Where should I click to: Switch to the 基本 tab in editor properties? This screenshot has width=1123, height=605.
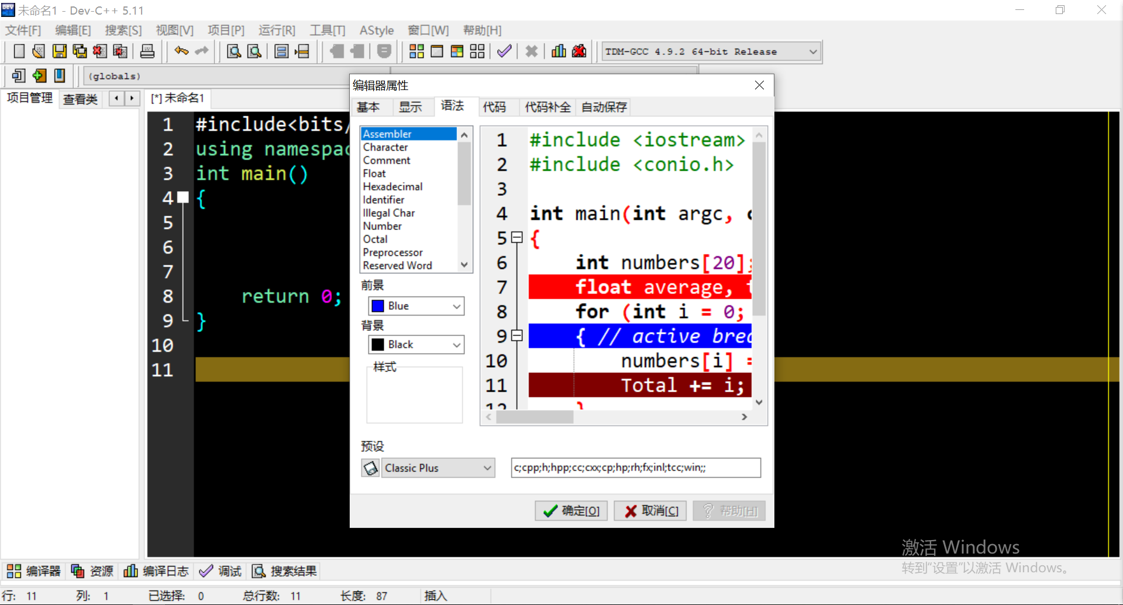368,107
